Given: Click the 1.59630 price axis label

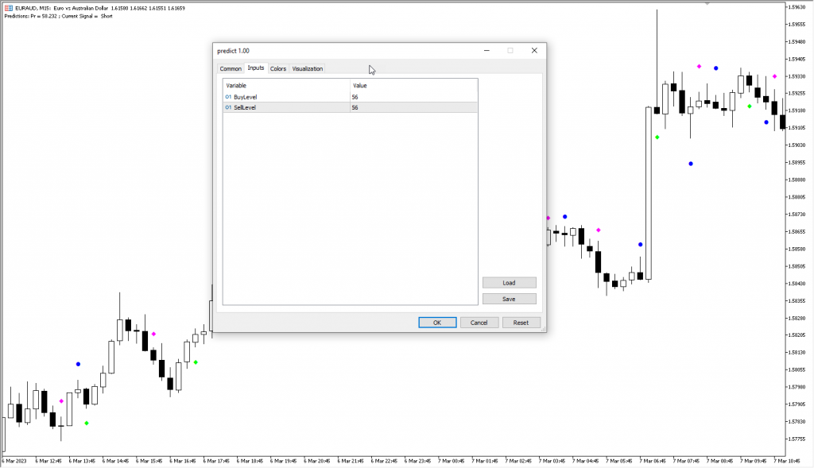Looking at the screenshot, I should point(797,7).
